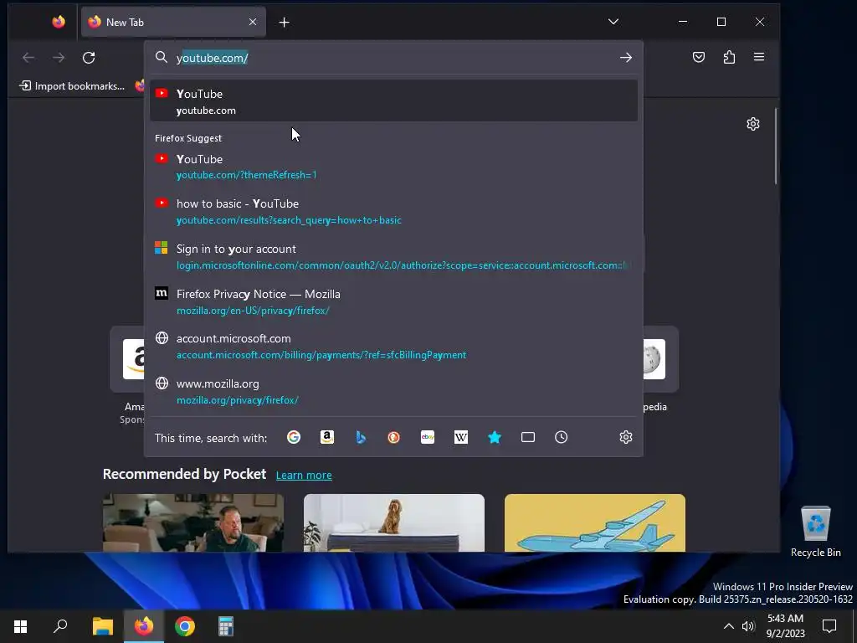This screenshot has height=643, width=857.
Task: Click the address bar containing youtube.com/
Action: (x=393, y=58)
